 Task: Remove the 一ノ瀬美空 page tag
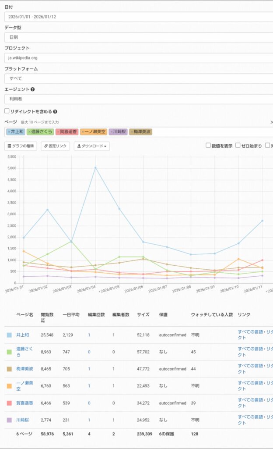click(x=83, y=132)
